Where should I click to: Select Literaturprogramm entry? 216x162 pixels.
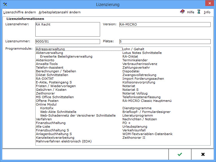click(x=138, y=115)
